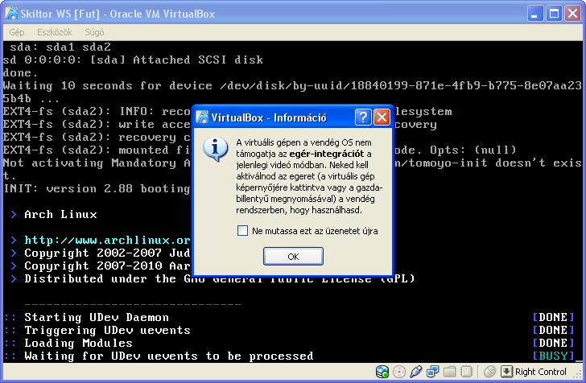Click the [BUSY] status text

[553, 356]
